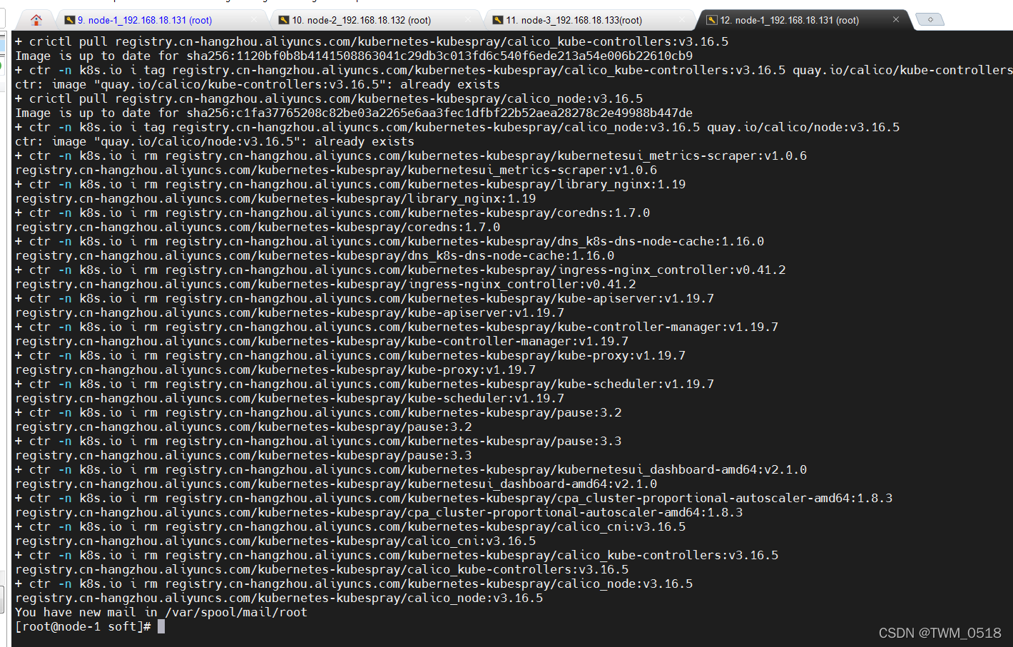1013x647 pixels.
Task: Switch to tab 9 node-1_192.168.18.131
Action: (144, 20)
